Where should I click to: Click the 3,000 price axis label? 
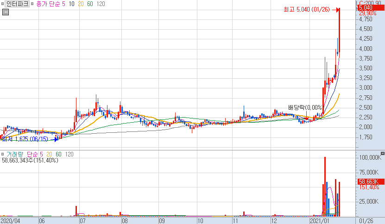pos(366,88)
